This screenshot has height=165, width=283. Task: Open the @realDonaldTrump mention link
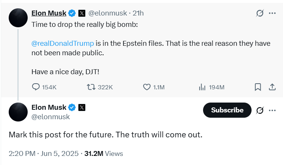63,43
